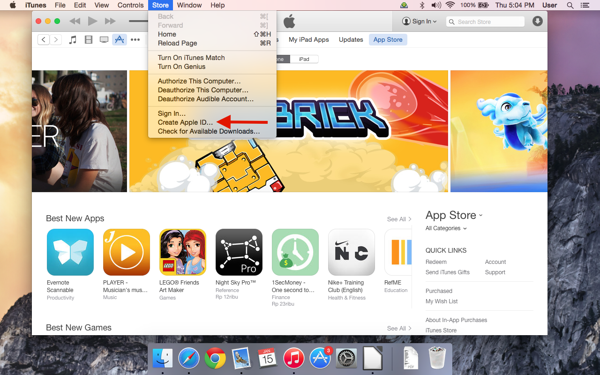
Task: Open Trash in the Dock
Action: tap(437, 359)
